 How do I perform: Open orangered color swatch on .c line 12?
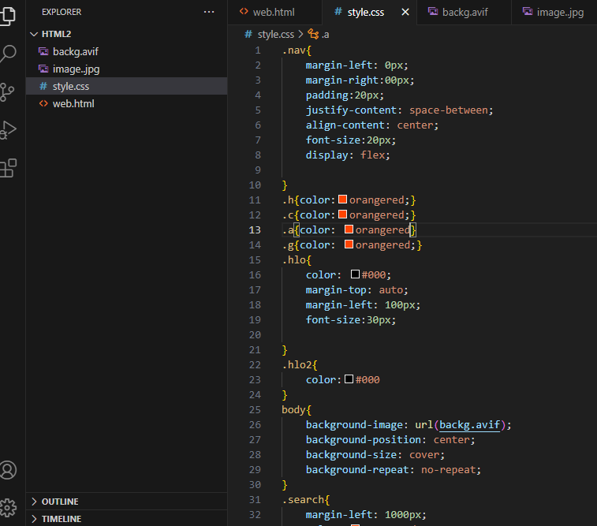[x=343, y=215]
